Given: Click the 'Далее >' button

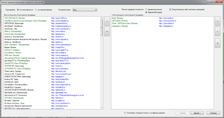Looking at the screenshot, I should click(197, 113).
